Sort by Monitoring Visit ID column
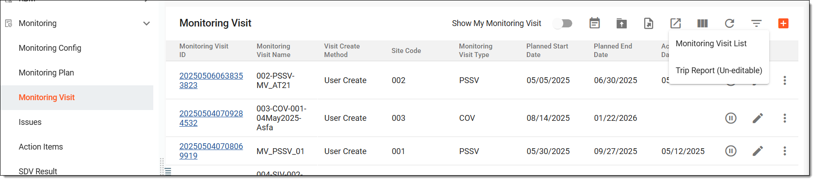815x181 pixels. coord(204,50)
